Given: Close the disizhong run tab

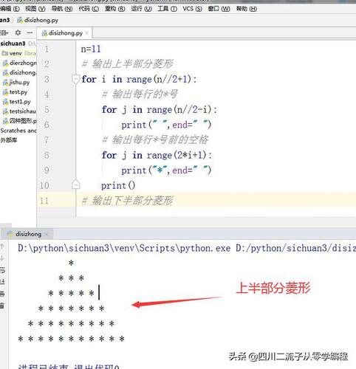Looking at the screenshot, I should 47,234.
